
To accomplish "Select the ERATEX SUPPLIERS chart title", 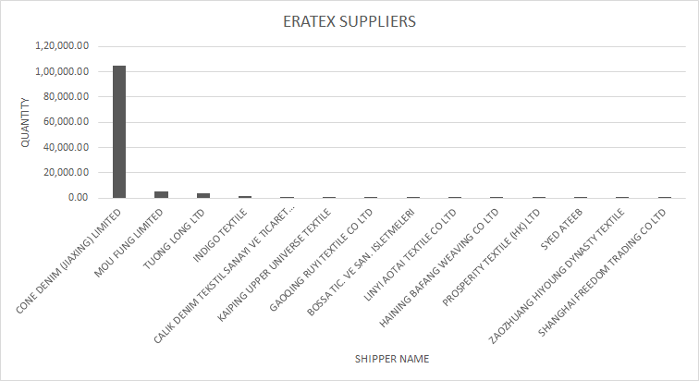I will click(x=349, y=21).
